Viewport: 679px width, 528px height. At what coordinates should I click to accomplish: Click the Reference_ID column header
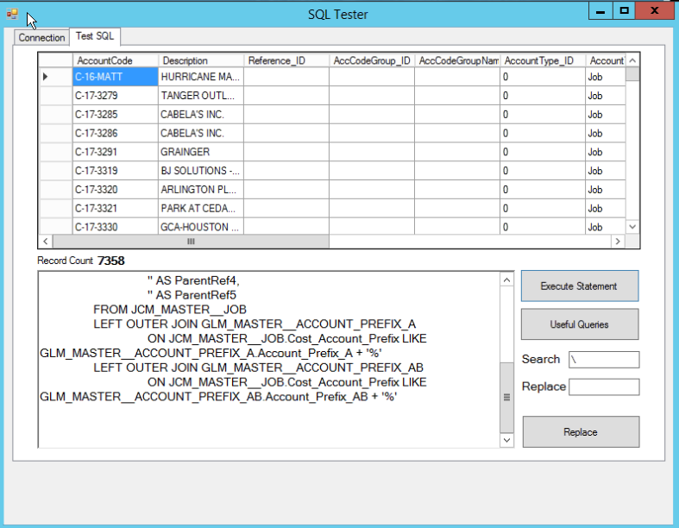(286, 60)
